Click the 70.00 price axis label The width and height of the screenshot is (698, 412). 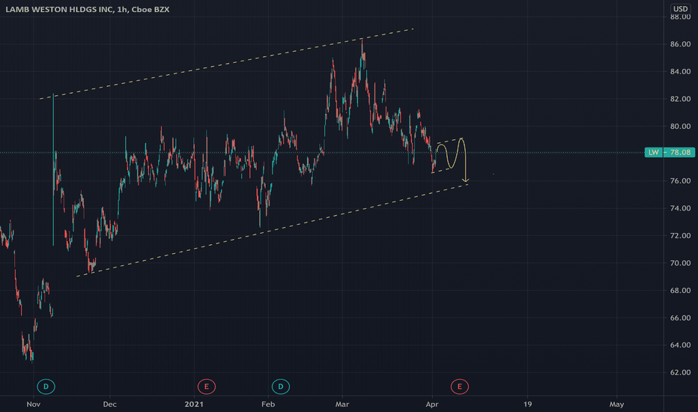[x=680, y=263]
